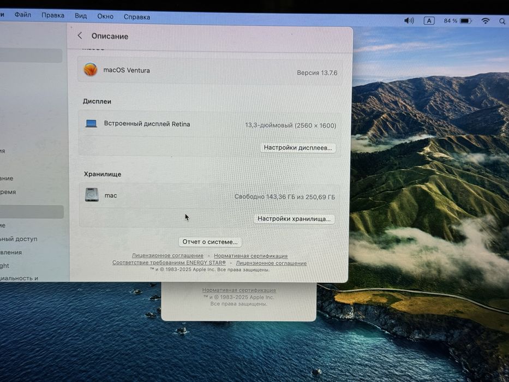Click the 84 % battery percentage text

[450, 21]
